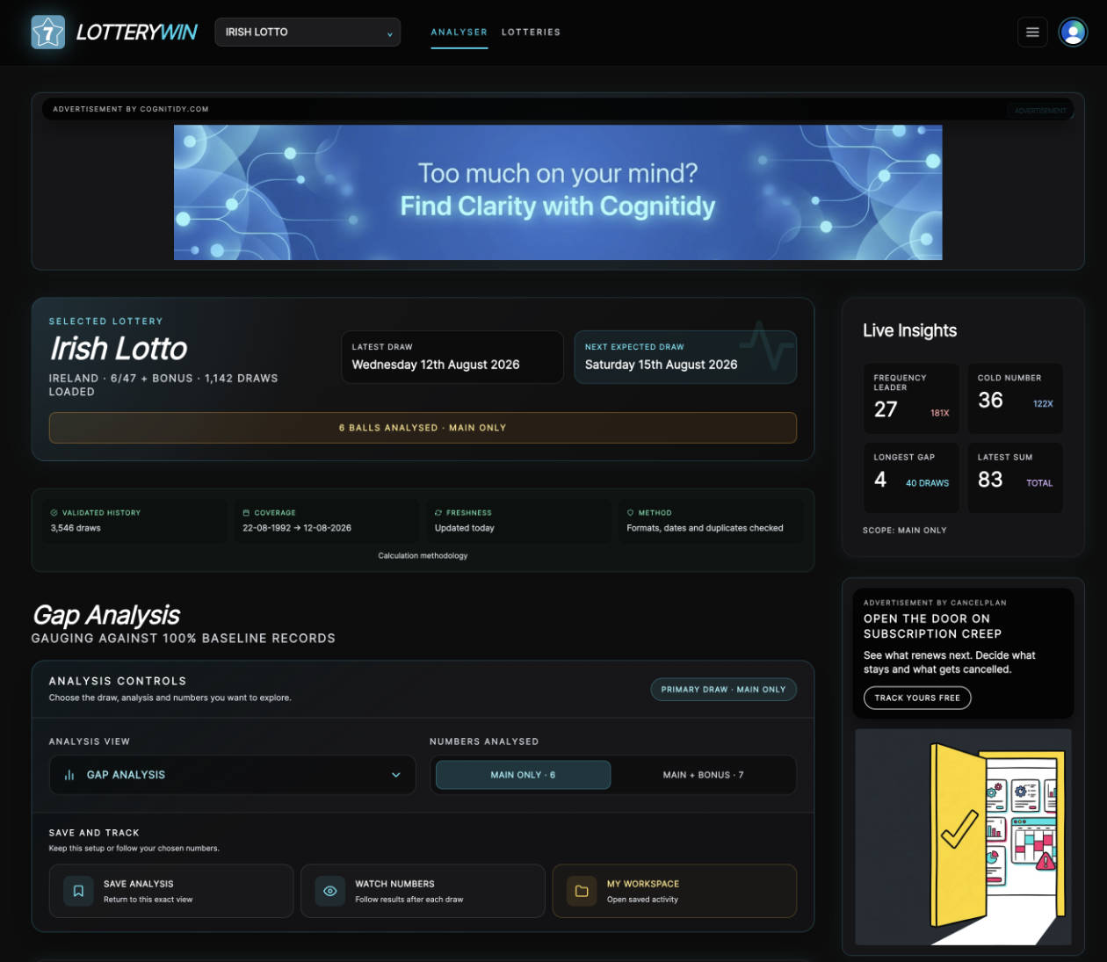Click the Longest Gap 4 card
1107x962 pixels.
click(911, 478)
